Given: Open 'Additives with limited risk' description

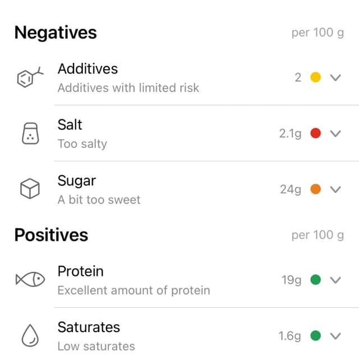Looking at the screenshot, I should (128, 88).
